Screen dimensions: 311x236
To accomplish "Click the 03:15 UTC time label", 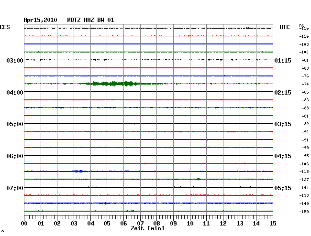I will [x=283, y=124].
